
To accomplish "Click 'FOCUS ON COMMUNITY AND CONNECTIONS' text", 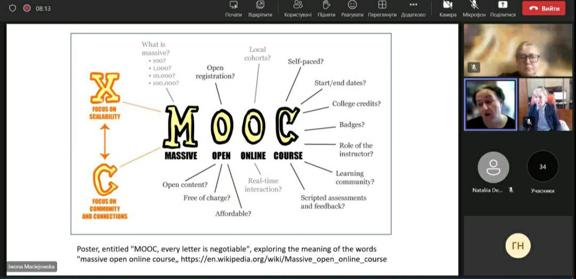I will tap(105, 209).
